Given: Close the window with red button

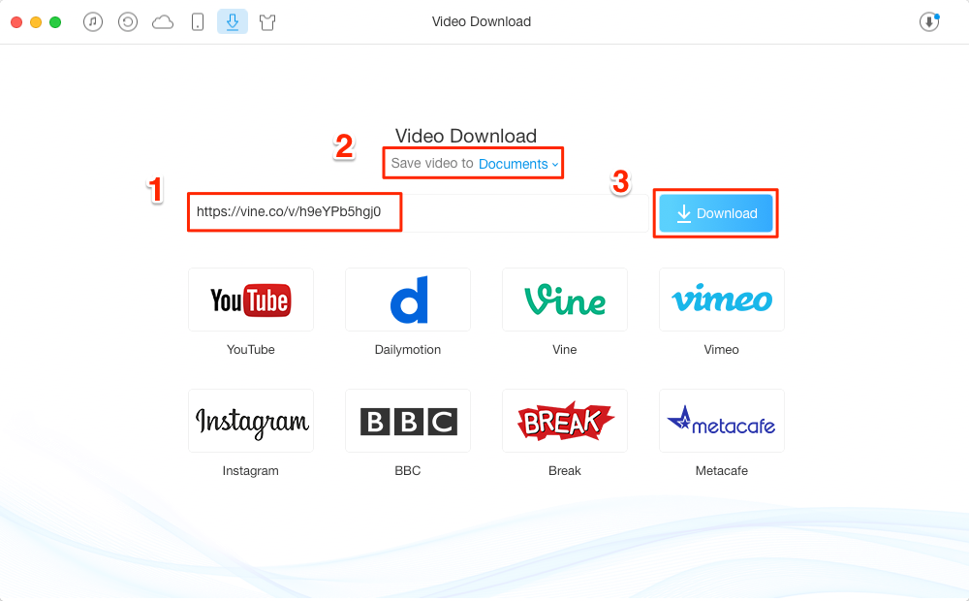Looking at the screenshot, I should click(x=16, y=22).
